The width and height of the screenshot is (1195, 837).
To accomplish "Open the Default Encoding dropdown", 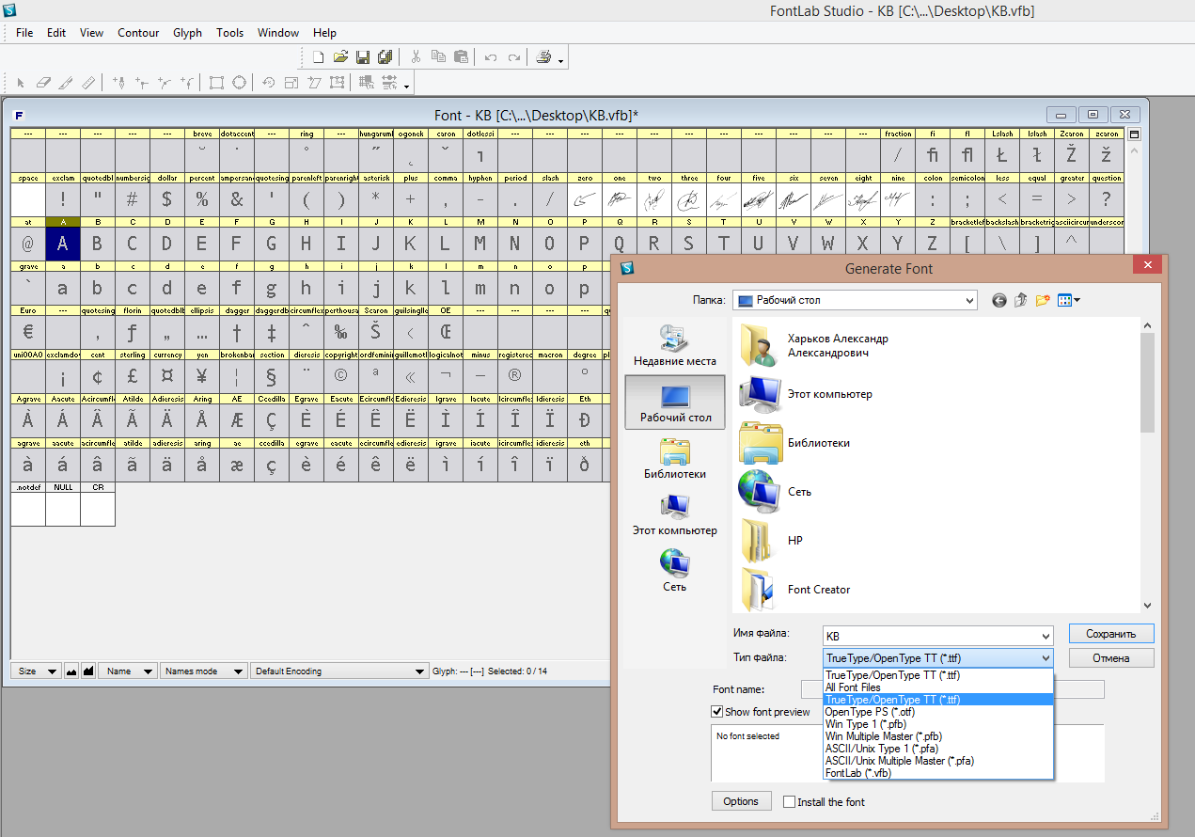I will [x=339, y=671].
